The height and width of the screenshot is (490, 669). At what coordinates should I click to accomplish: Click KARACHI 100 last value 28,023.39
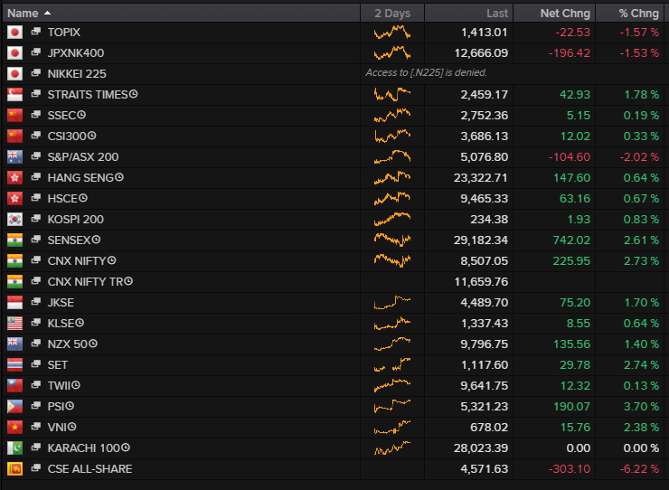click(480, 448)
